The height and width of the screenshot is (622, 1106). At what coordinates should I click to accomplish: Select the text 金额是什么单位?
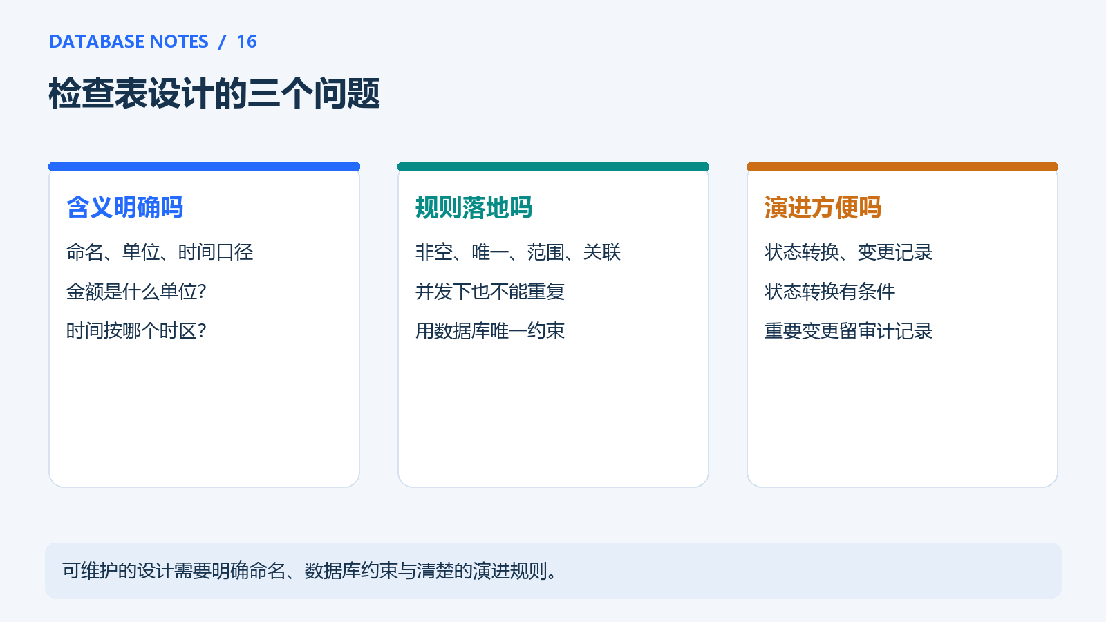click(x=137, y=292)
